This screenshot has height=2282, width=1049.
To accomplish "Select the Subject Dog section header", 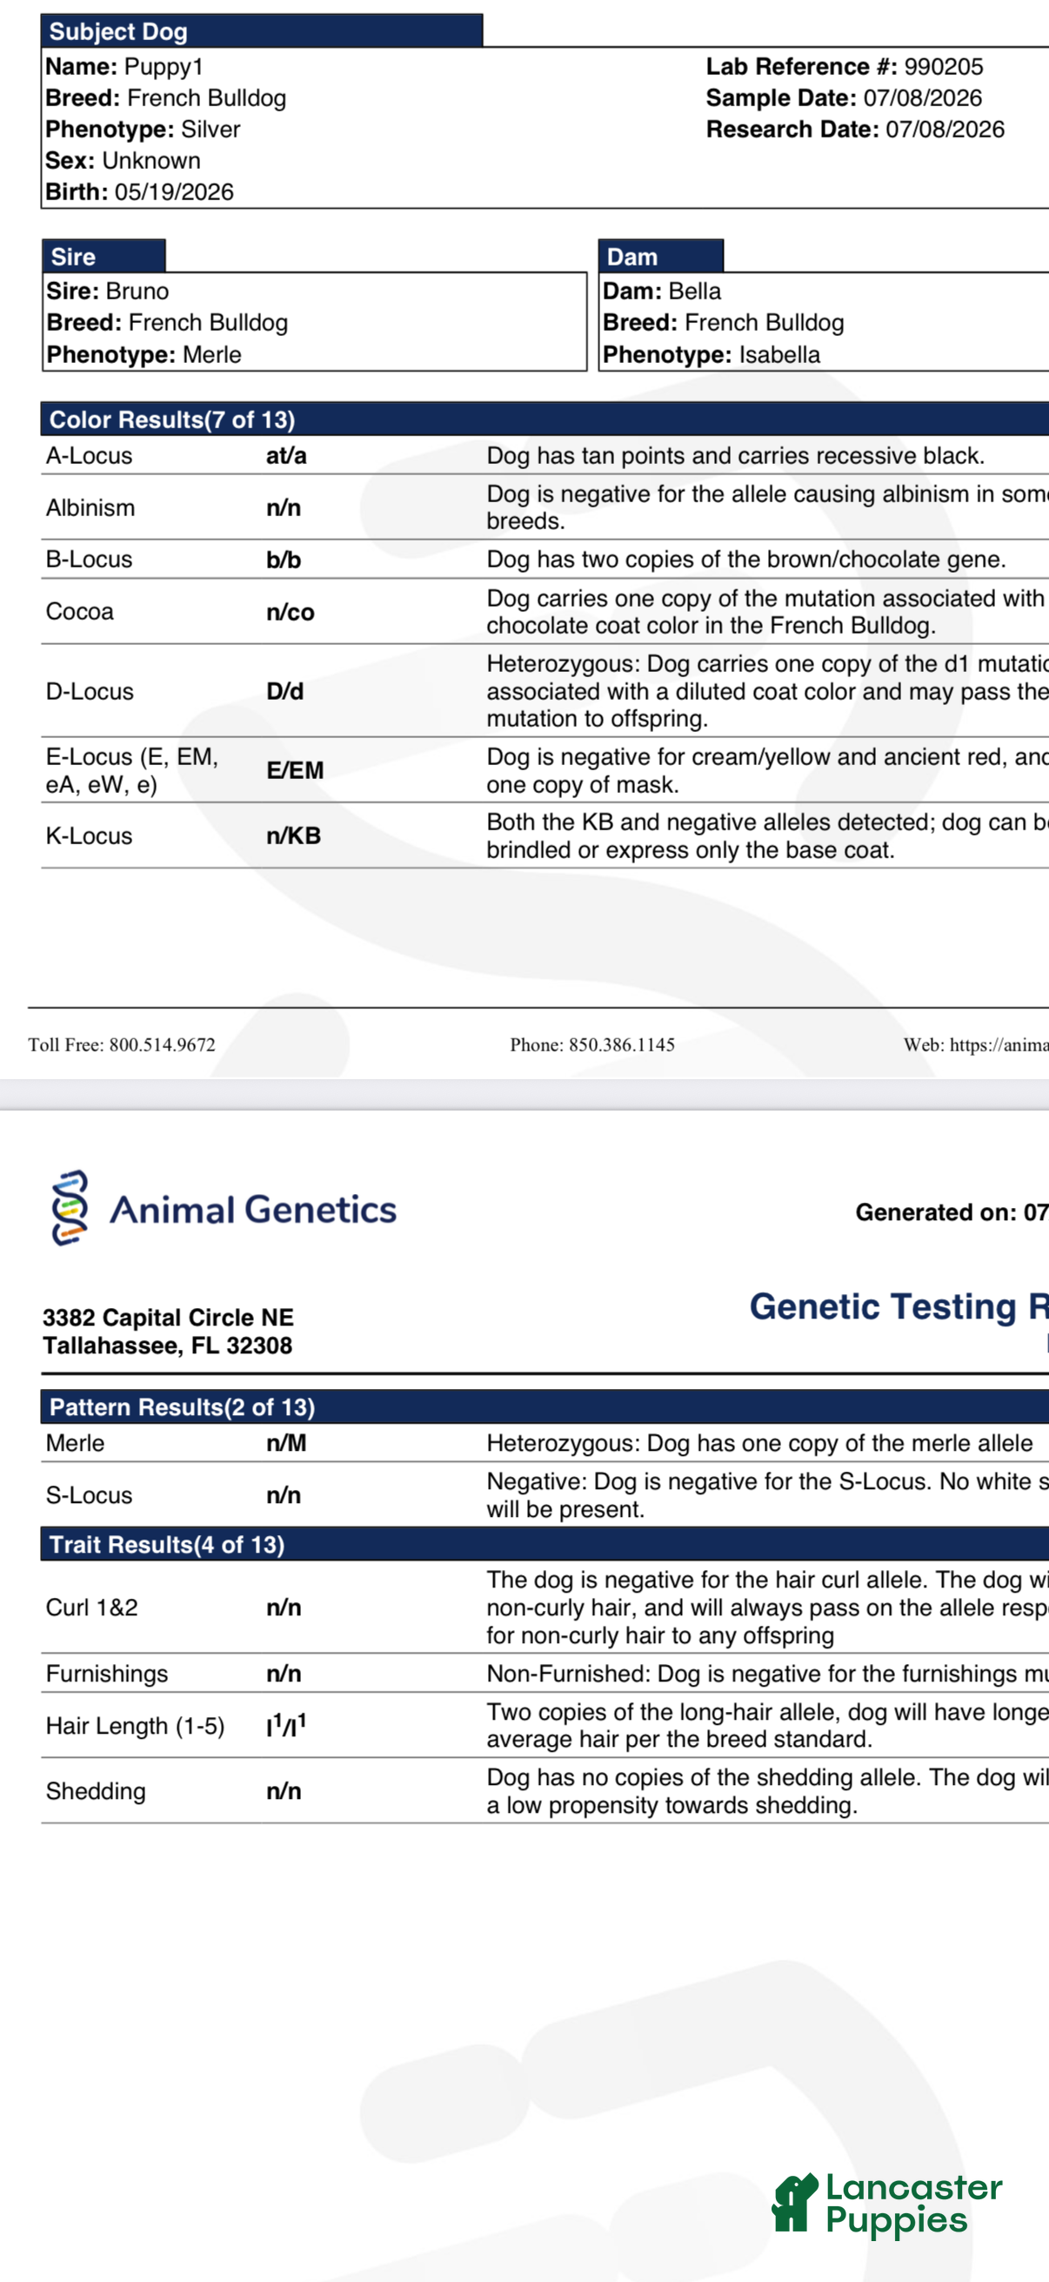I will 262,31.
